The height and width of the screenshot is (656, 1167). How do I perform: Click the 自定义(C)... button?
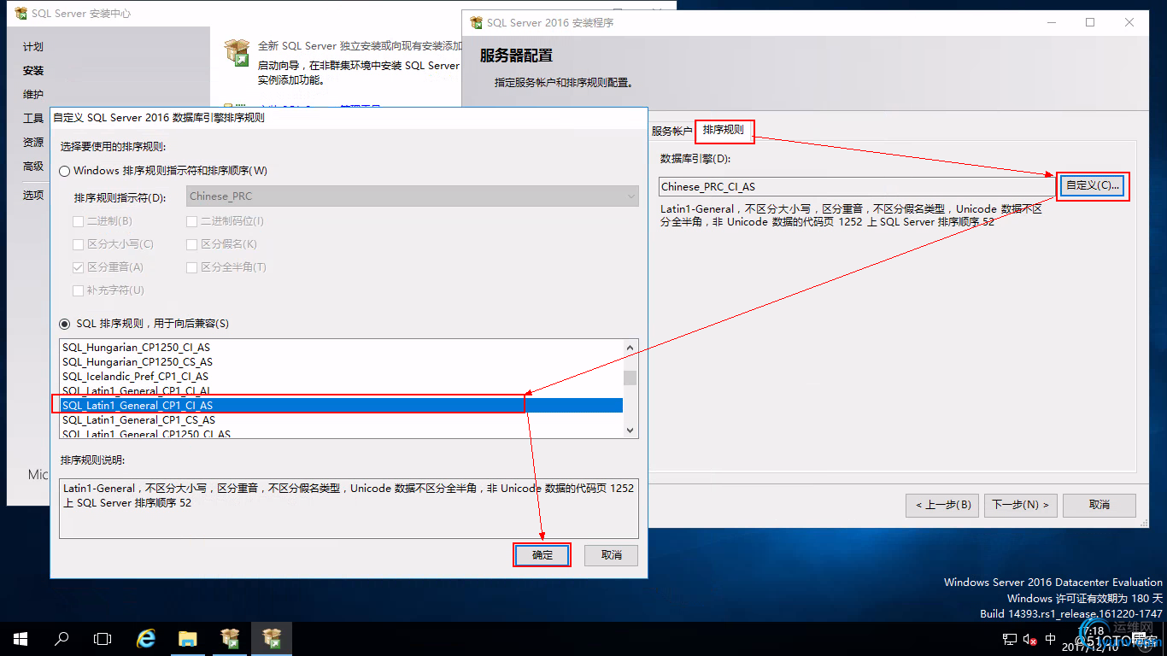pyautogui.click(x=1093, y=185)
